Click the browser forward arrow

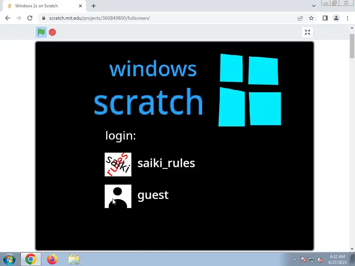coord(19,18)
